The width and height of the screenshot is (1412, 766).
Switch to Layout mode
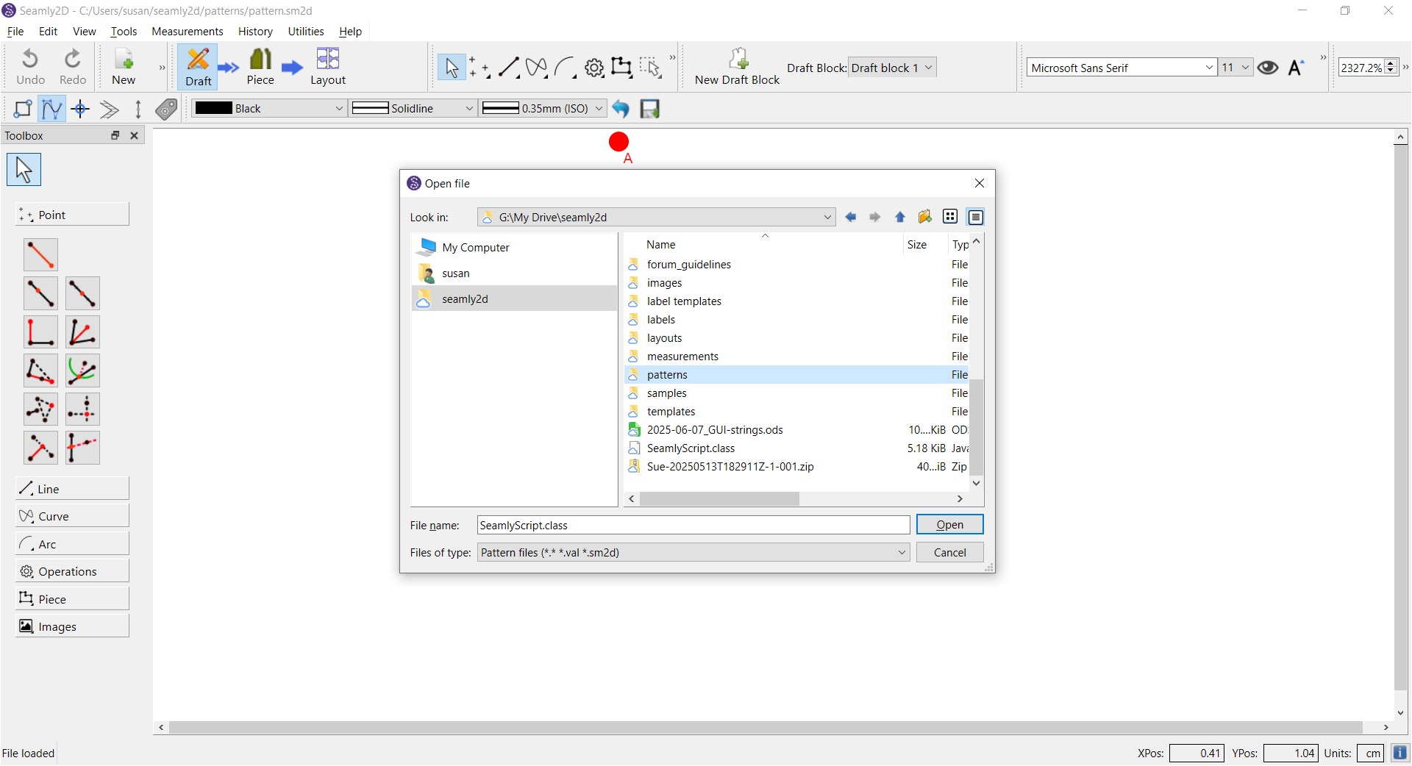327,66
